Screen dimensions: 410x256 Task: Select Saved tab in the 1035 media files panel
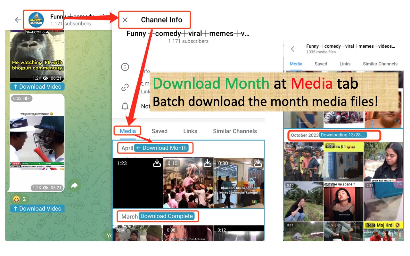[321, 64]
